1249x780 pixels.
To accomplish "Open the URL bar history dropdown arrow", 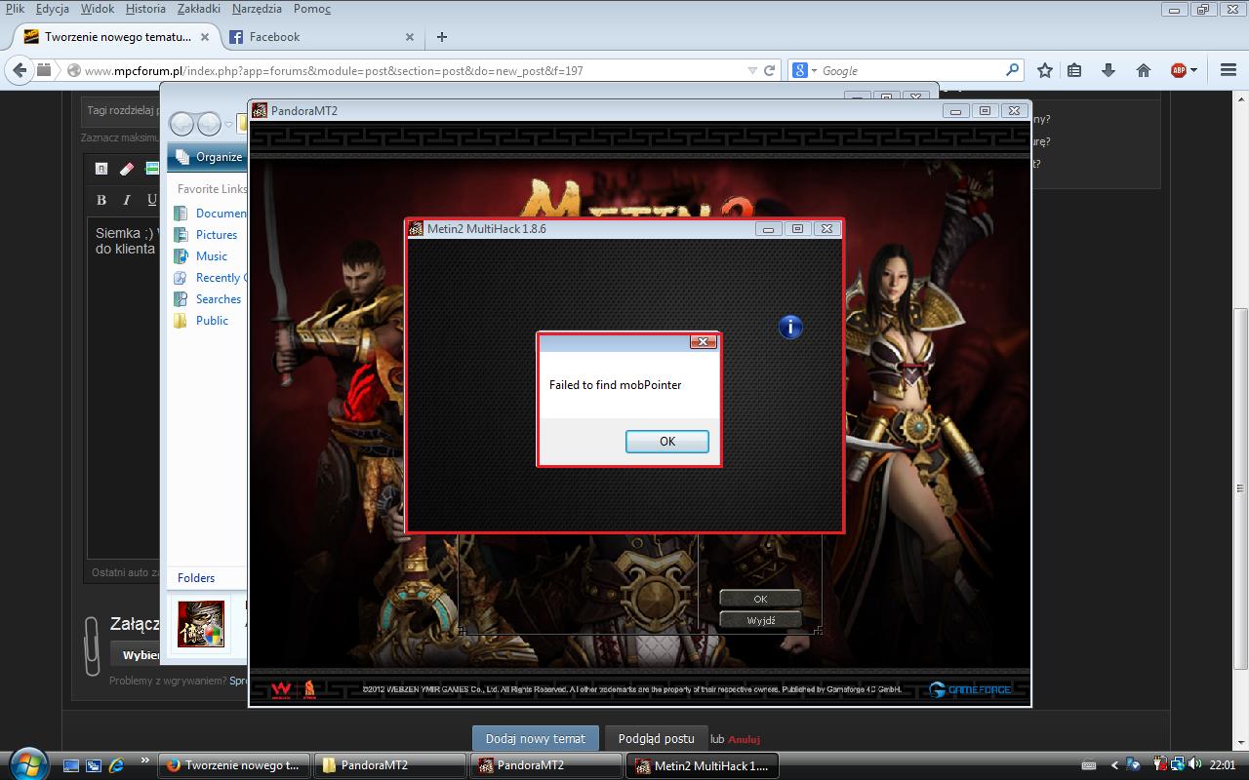I will [x=751, y=70].
